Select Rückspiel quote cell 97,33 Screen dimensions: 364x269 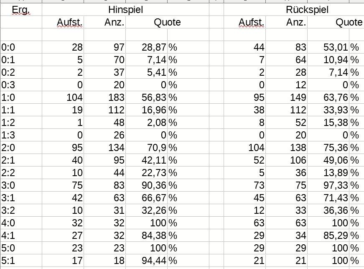click(328, 185)
